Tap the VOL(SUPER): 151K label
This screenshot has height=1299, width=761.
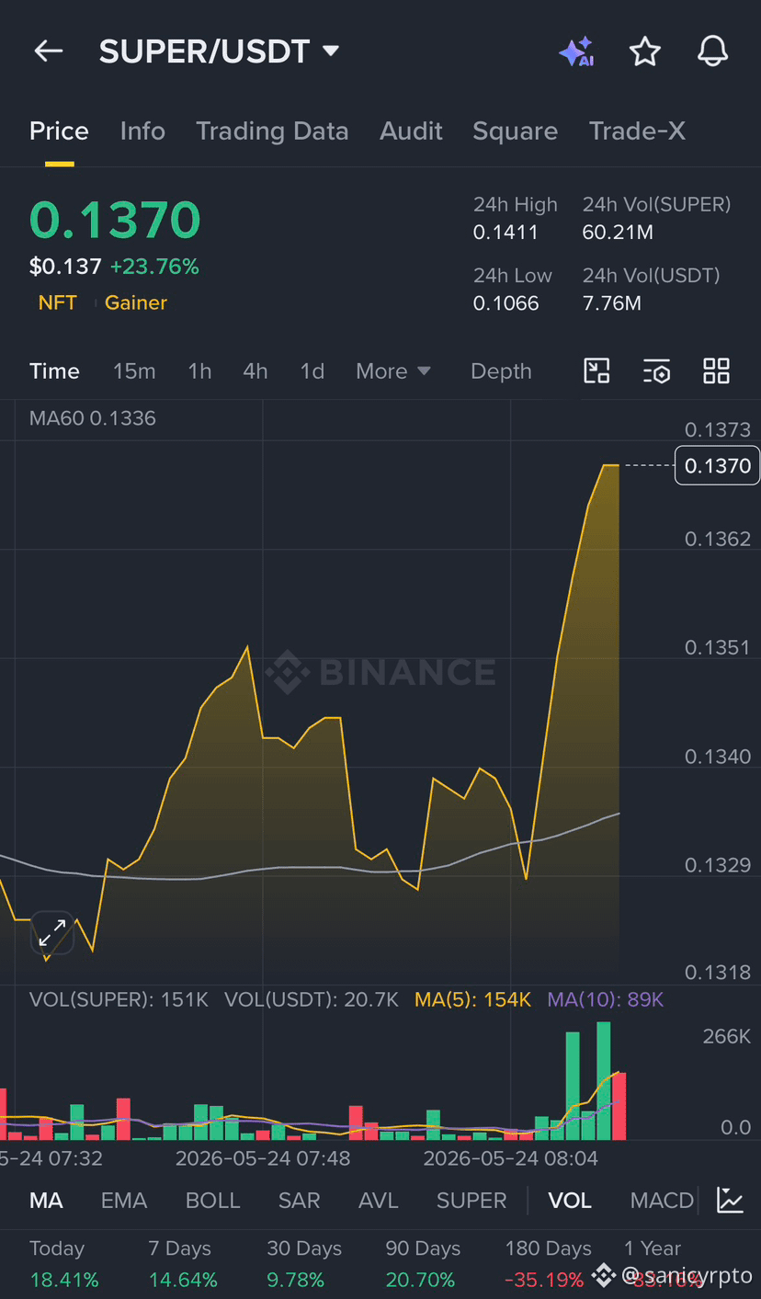click(x=119, y=999)
